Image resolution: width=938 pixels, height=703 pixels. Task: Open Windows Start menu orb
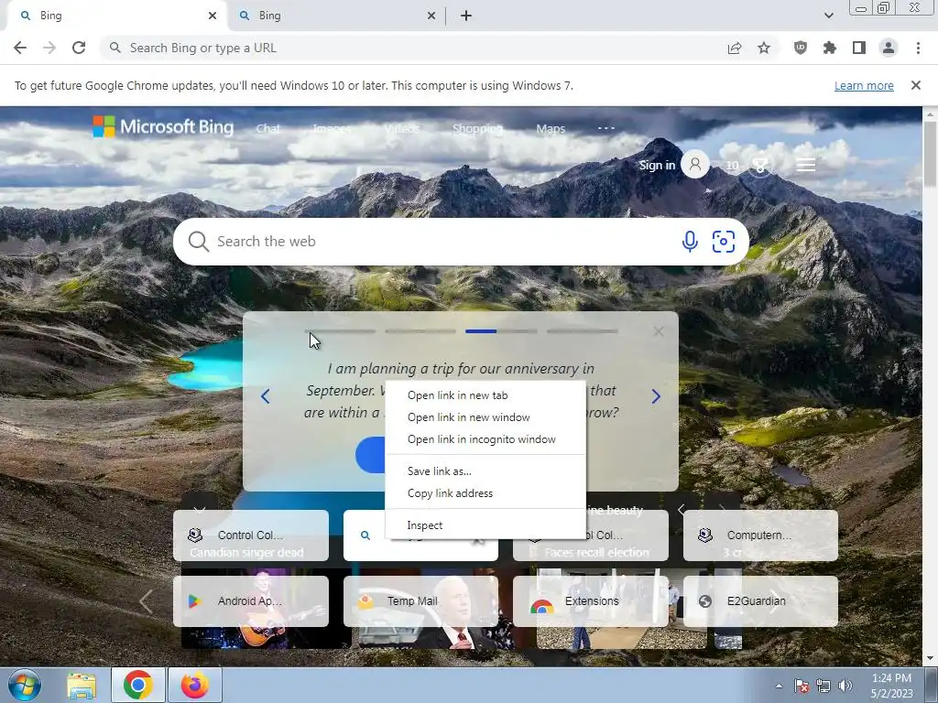point(24,685)
